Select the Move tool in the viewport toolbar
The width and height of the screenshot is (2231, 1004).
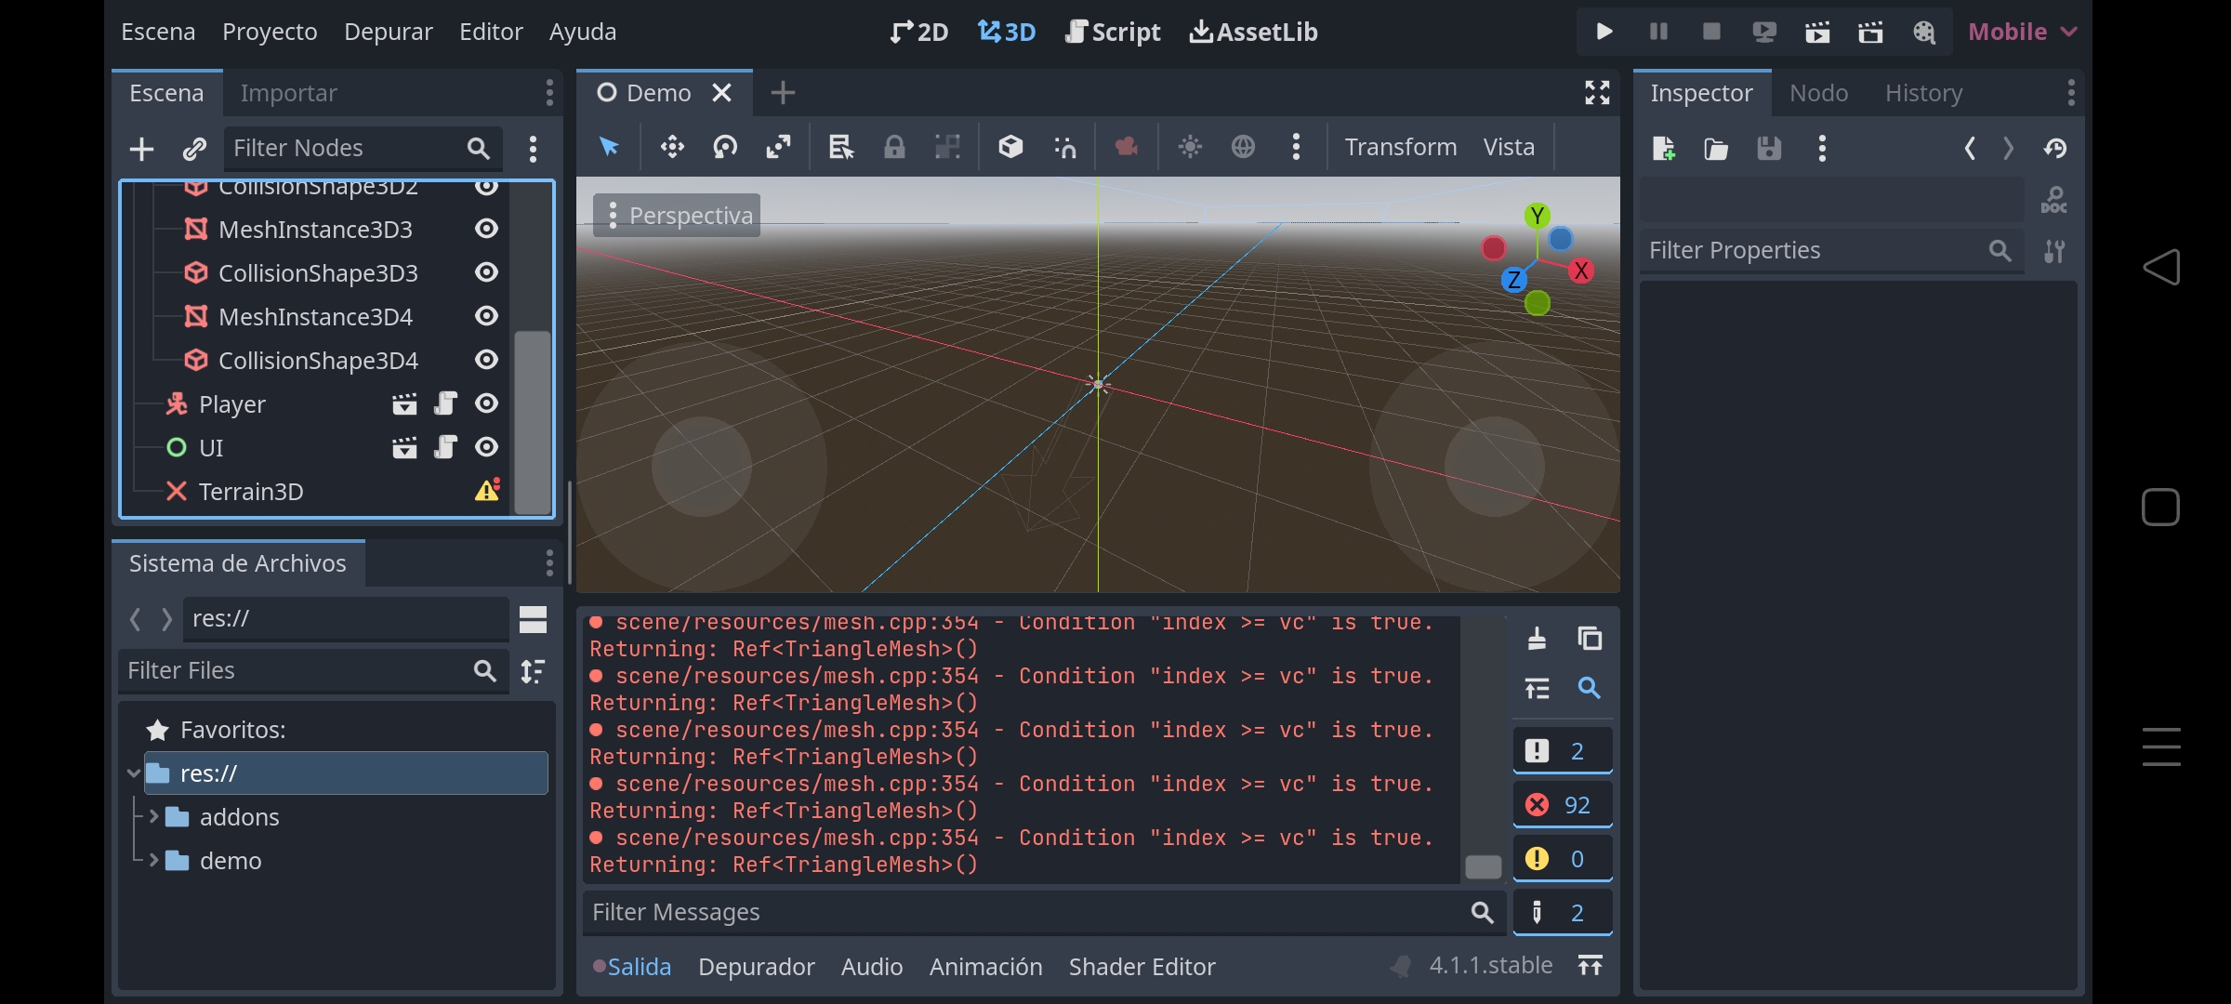tap(671, 147)
